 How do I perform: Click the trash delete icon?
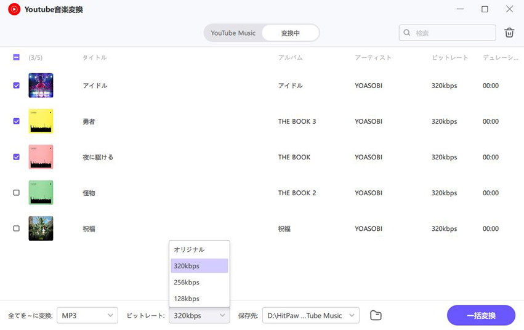pos(509,33)
